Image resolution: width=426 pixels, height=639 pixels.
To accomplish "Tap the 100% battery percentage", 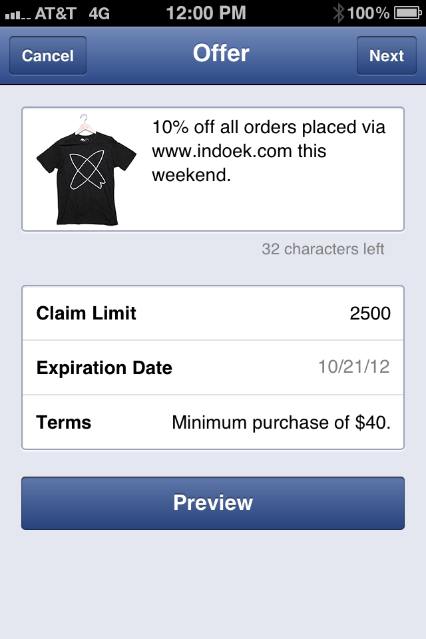I will pyautogui.click(x=368, y=13).
